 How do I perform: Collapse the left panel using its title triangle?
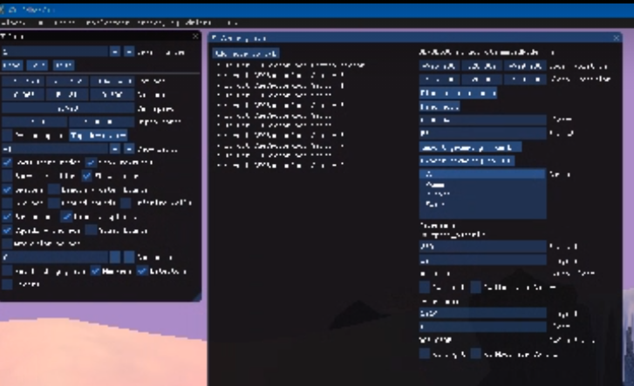(x=3, y=37)
